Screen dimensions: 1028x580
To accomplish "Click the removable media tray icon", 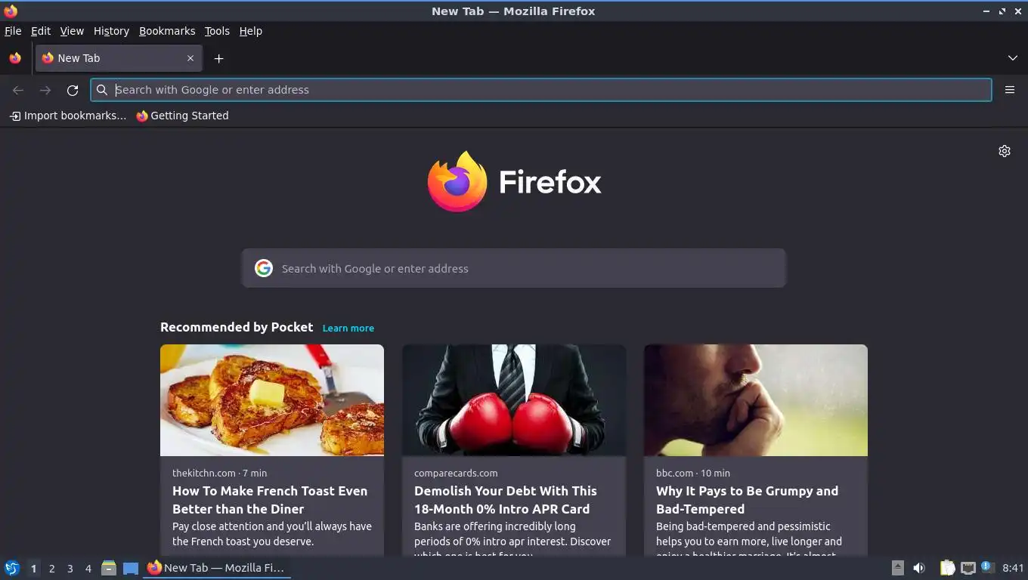I will [898, 568].
